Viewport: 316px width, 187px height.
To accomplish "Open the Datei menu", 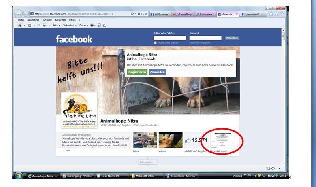I will click(21, 20).
